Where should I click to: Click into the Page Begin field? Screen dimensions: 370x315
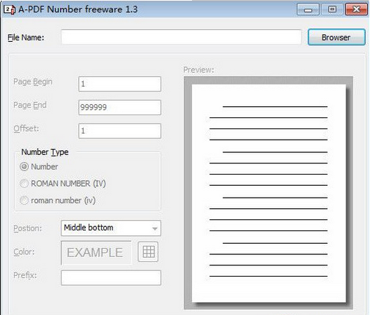(x=119, y=84)
